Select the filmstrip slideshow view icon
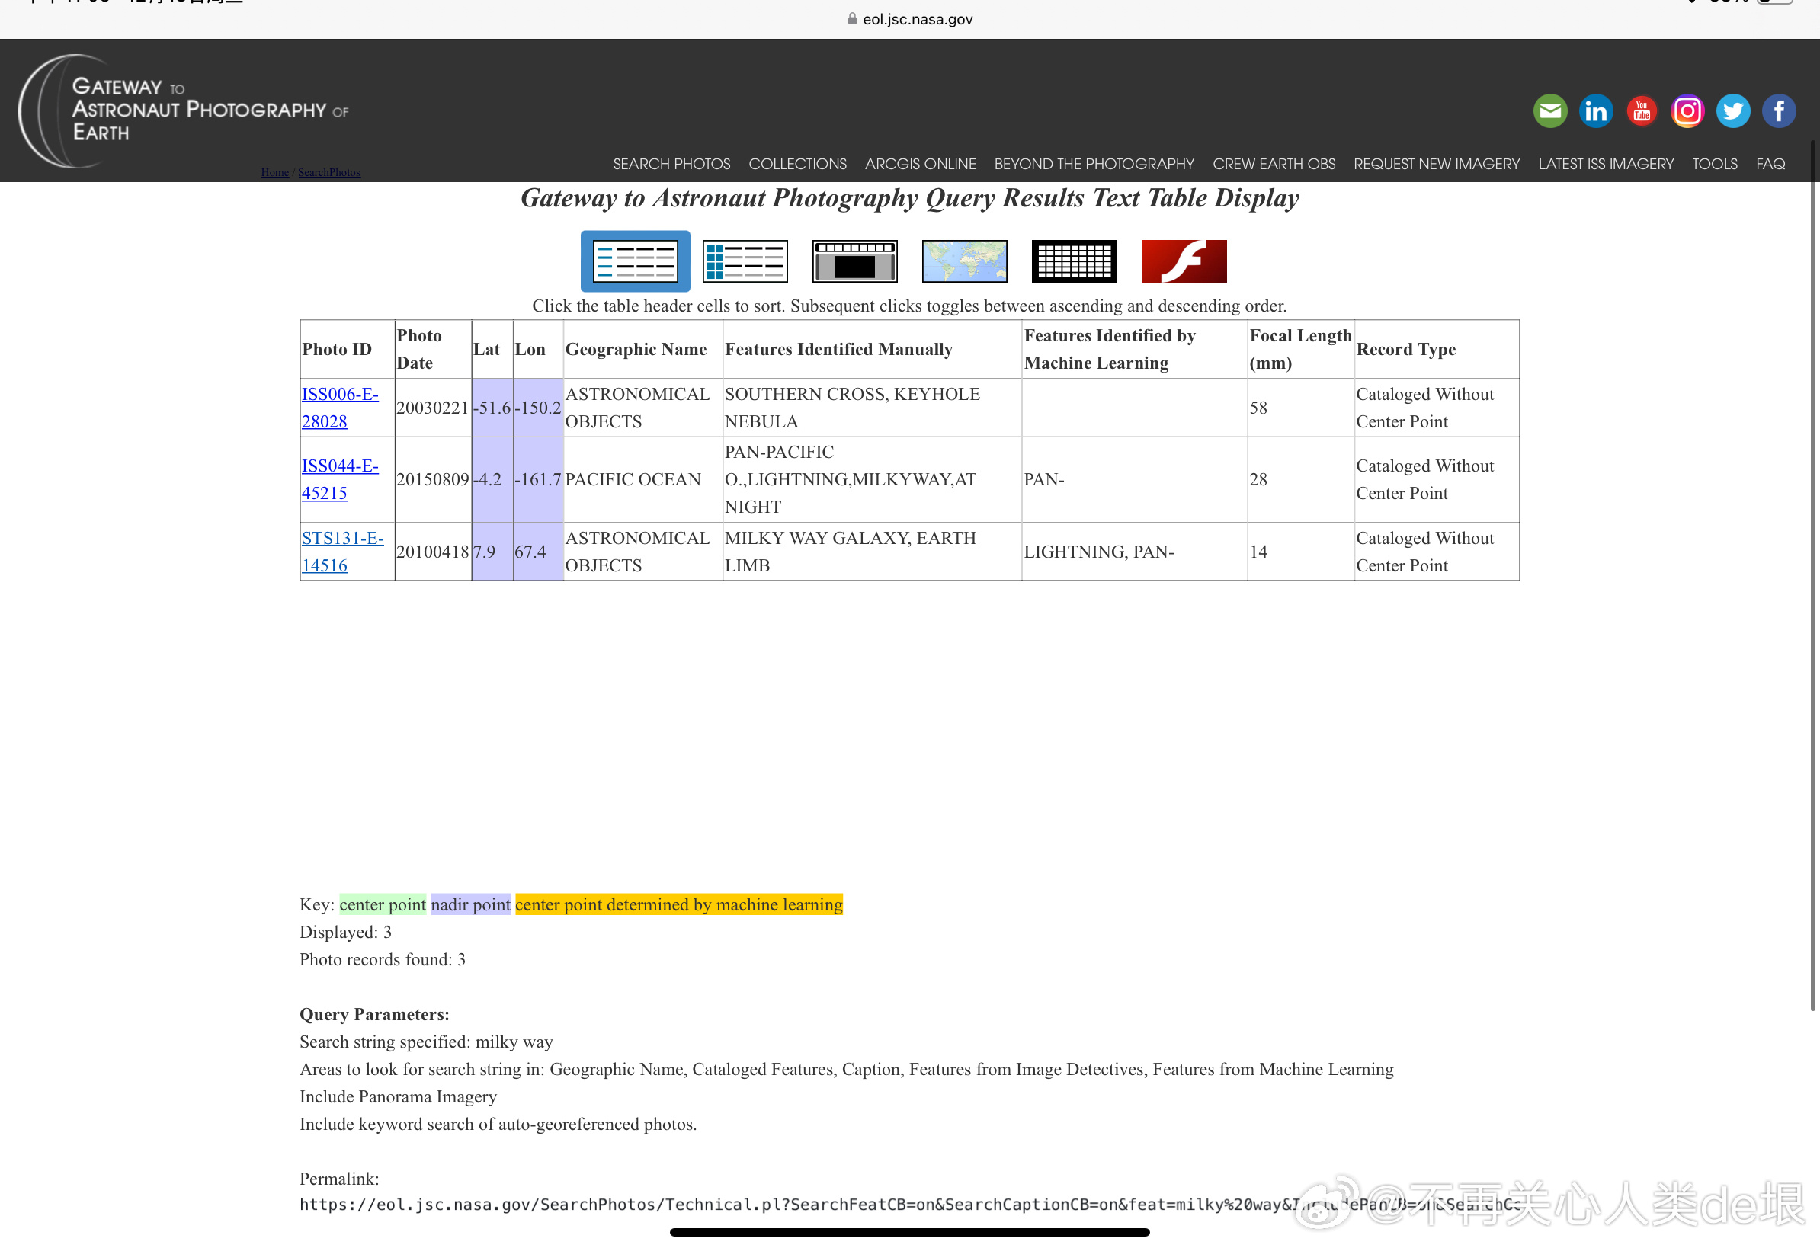The height and width of the screenshot is (1248, 1820). pyautogui.click(x=854, y=261)
